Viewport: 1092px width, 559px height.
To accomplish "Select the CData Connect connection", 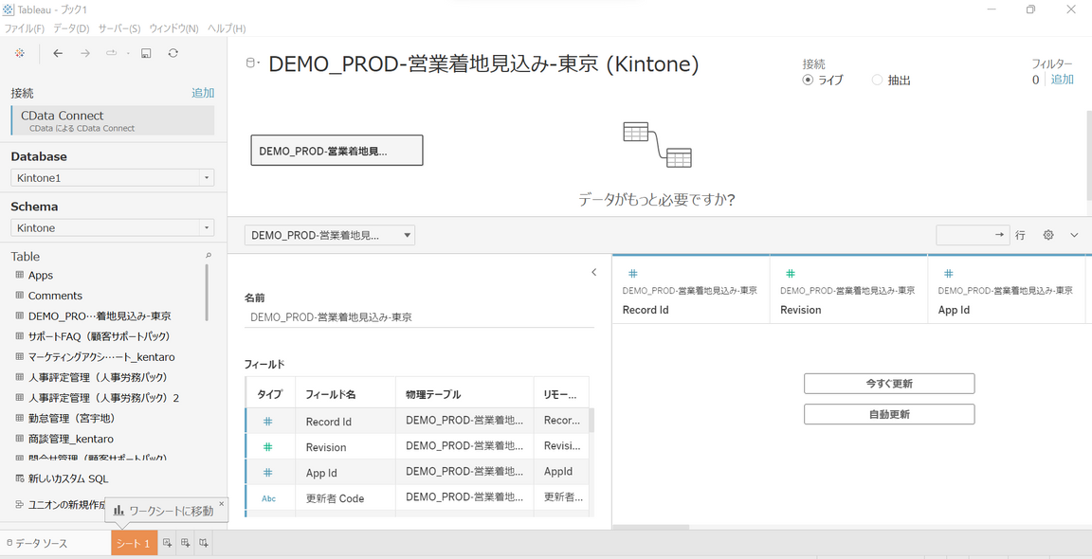I will [113, 120].
